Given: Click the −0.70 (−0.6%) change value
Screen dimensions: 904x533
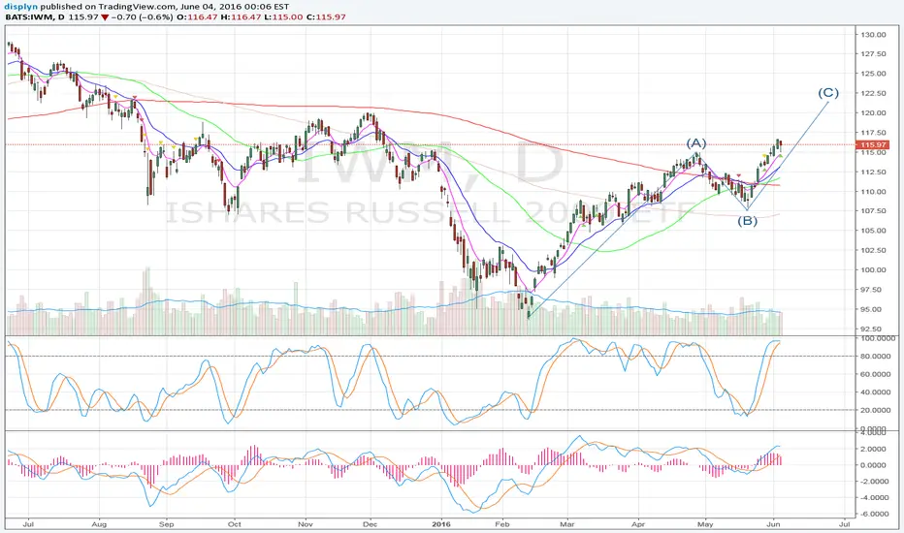Looking at the screenshot, I should coord(142,16).
